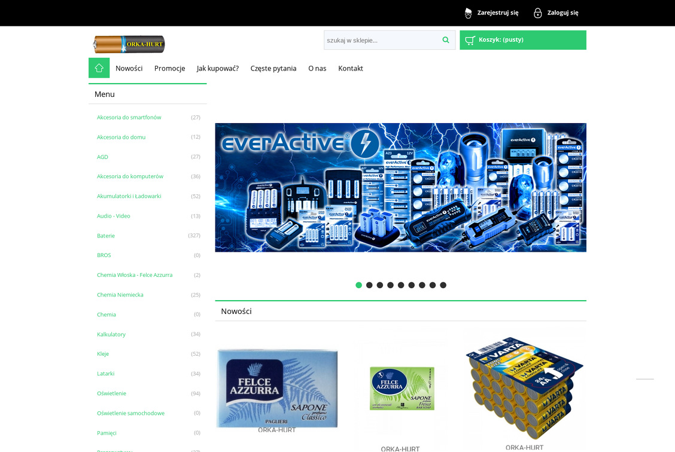Open Jak kupować? menu item
675x452 pixels.
tap(218, 68)
